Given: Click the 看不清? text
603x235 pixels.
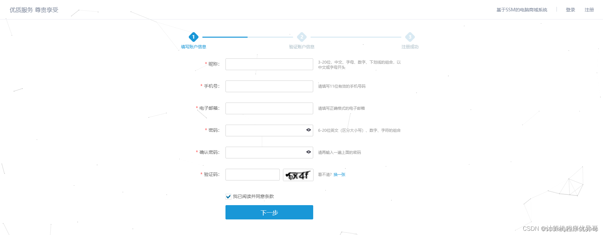Looking at the screenshot, I should point(325,175).
